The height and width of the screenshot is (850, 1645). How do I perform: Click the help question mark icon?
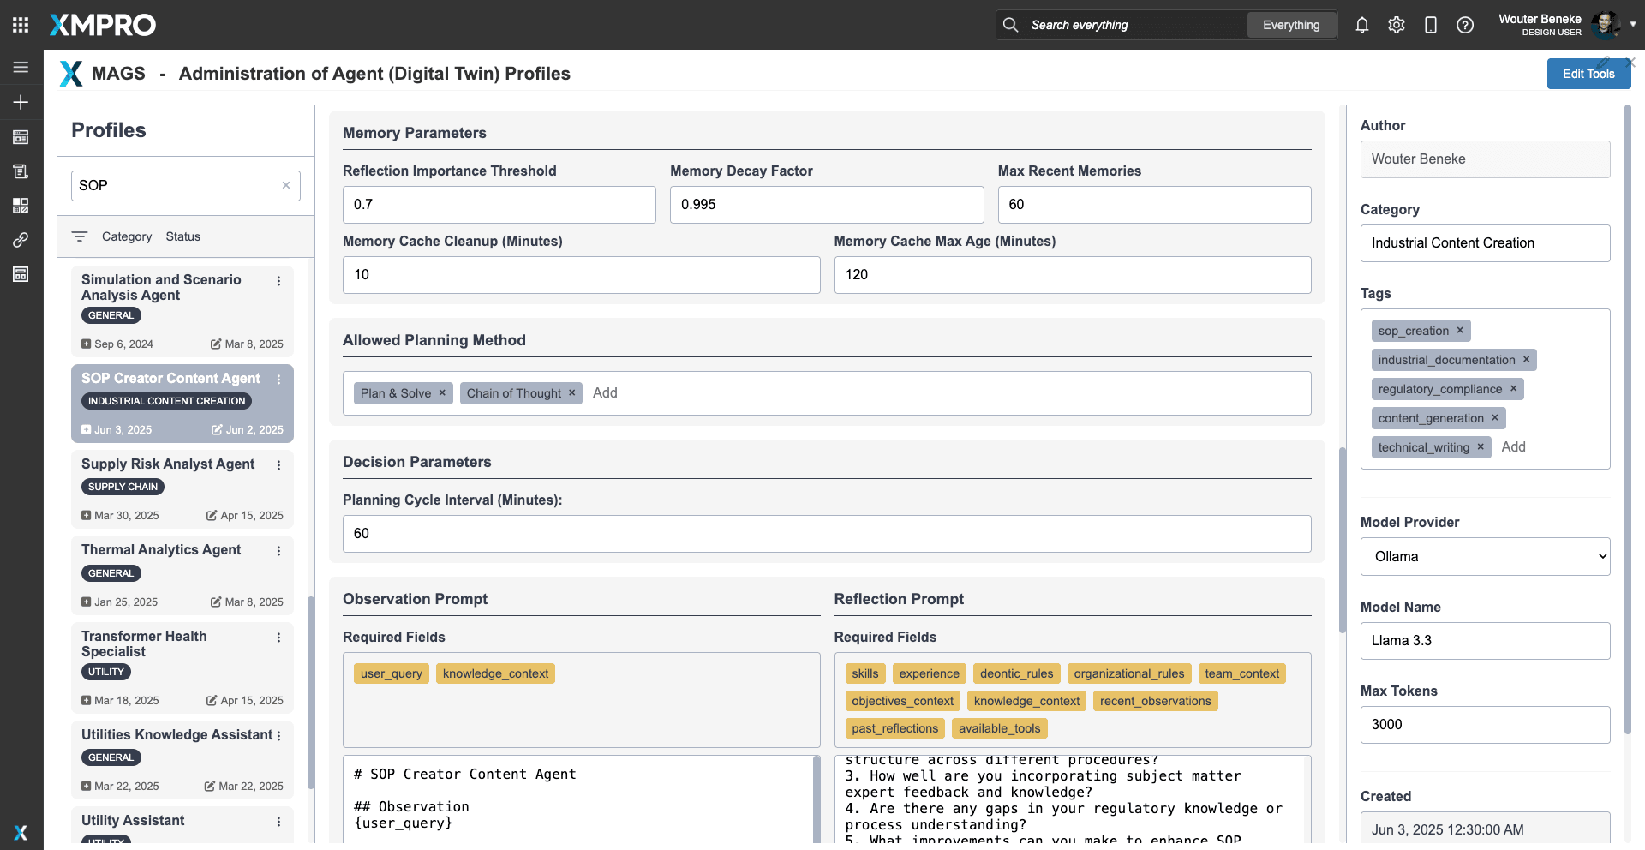pos(1464,25)
